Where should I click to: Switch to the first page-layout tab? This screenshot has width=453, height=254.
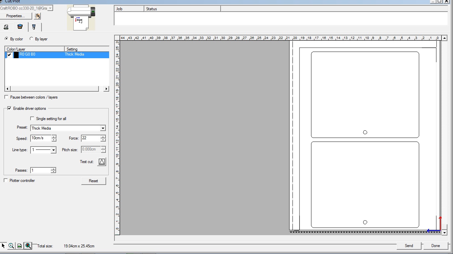[x=6, y=27]
